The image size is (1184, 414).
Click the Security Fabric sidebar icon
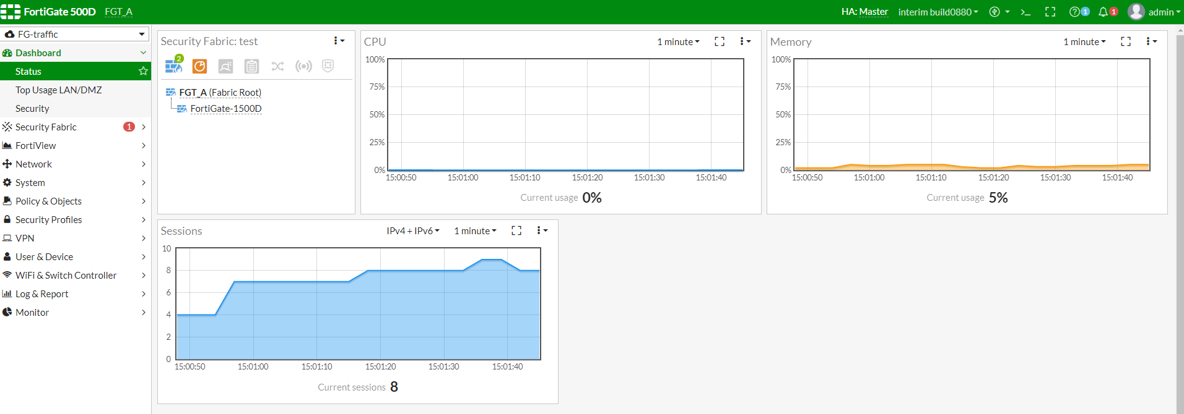7,127
